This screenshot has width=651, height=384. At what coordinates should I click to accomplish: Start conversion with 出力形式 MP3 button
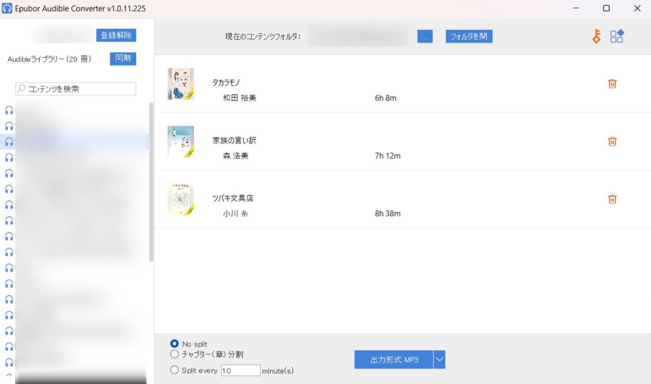[394, 360]
